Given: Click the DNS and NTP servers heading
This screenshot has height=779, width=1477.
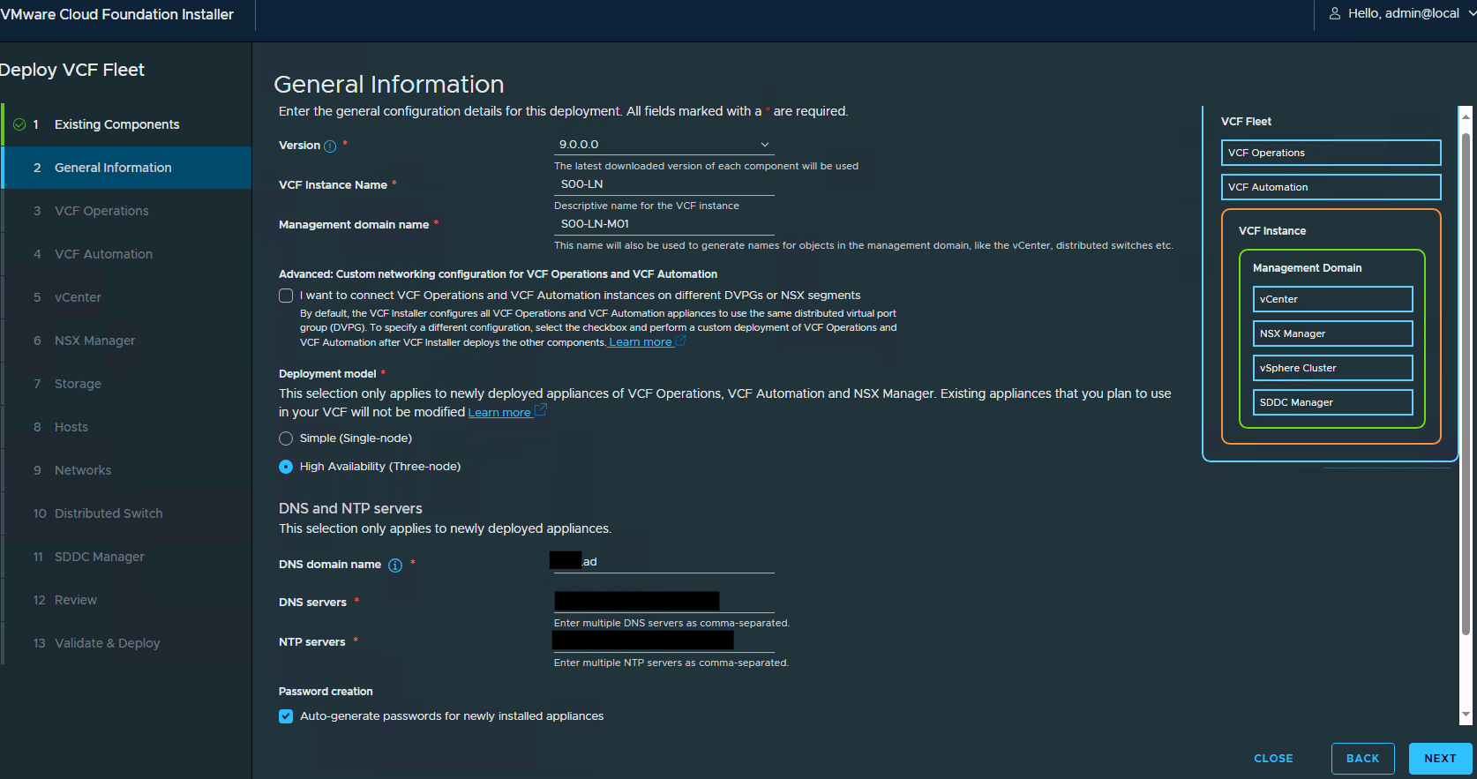Looking at the screenshot, I should point(350,509).
